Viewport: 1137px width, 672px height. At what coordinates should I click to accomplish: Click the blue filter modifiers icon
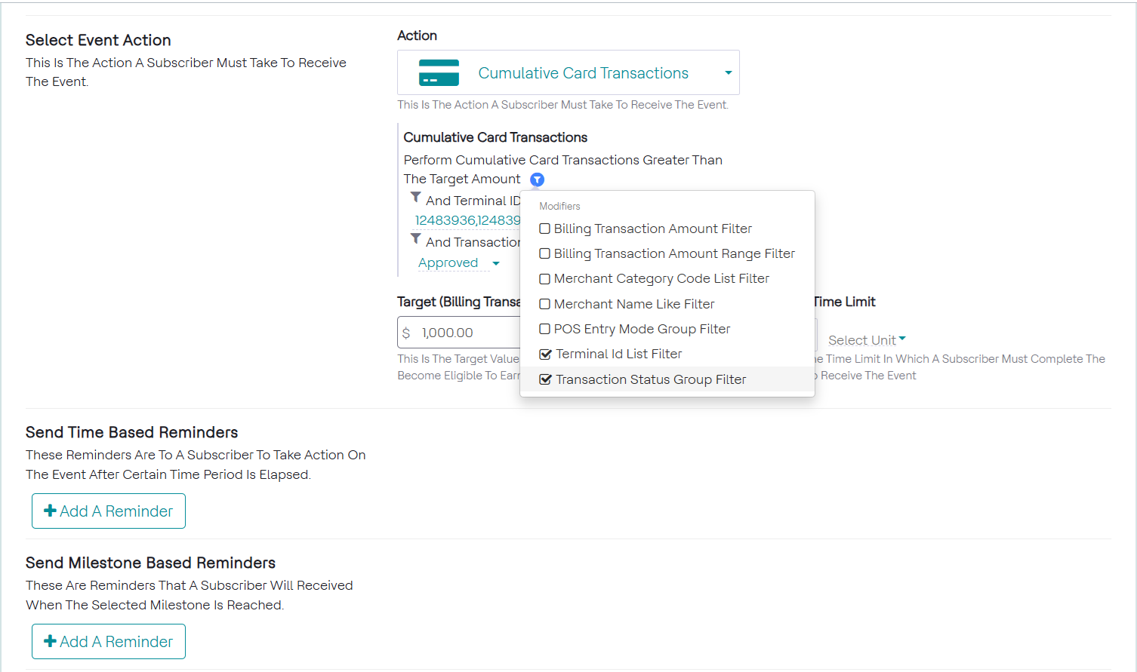pos(537,180)
